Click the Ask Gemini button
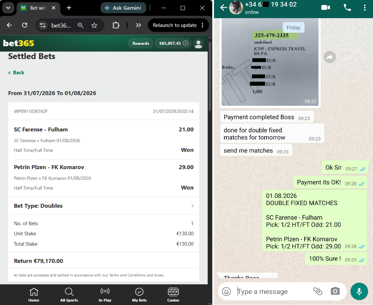This screenshot has width=373, height=305. tap(123, 8)
